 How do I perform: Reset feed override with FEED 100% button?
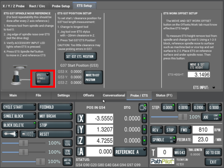[67, 143]
